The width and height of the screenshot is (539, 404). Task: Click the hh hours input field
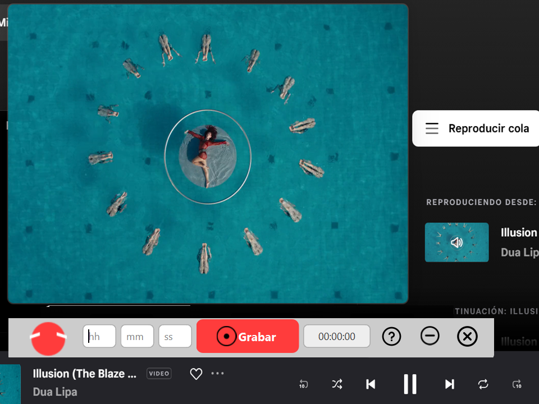pos(99,337)
